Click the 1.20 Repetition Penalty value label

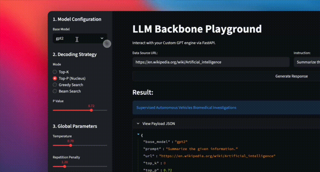point(65,162)
